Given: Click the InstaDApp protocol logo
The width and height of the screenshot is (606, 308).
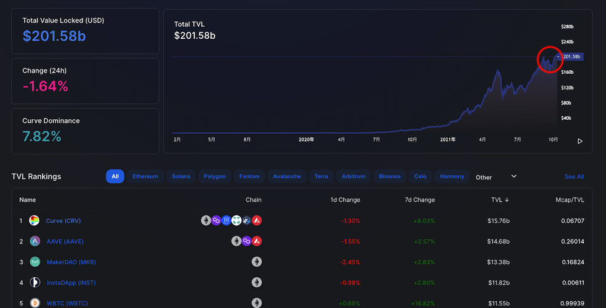Looking at the screenshot, I should coord(35,283).
